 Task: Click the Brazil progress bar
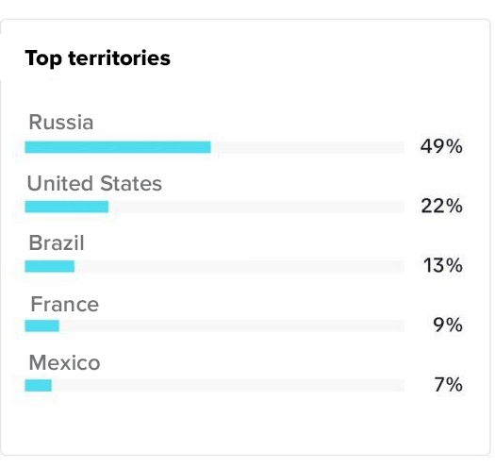click(215, 266)
